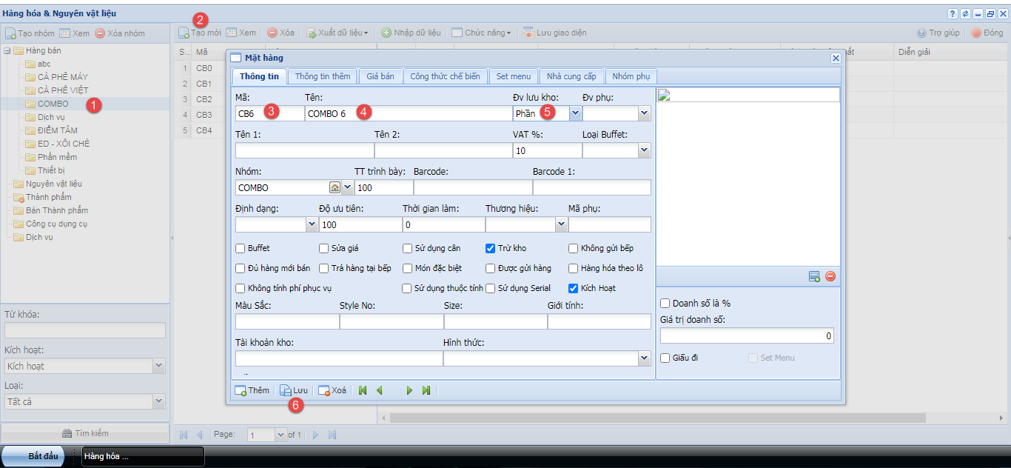This screenshot has width=1011, height=468.
Task: Switch to the Thông tin thêm tab
Action: click(x=323, y=76)
